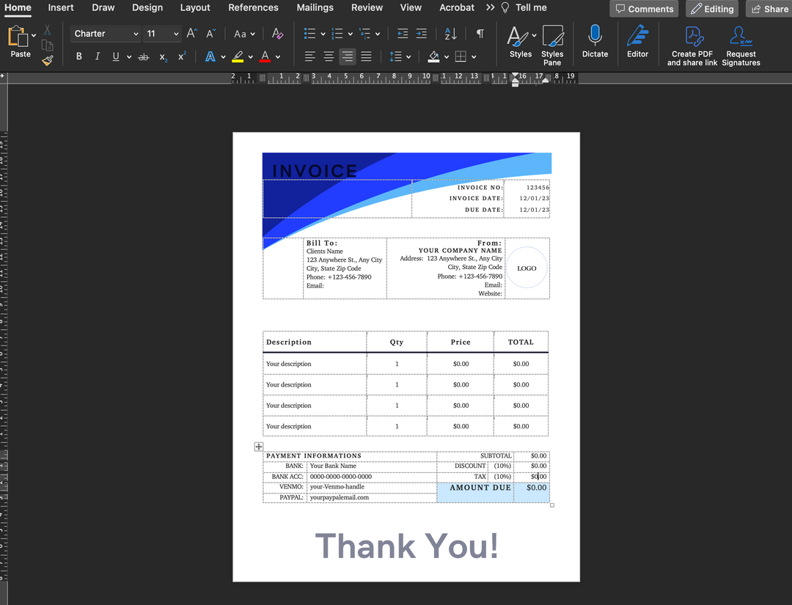Click Create PDF and share link

click(692, 44)
